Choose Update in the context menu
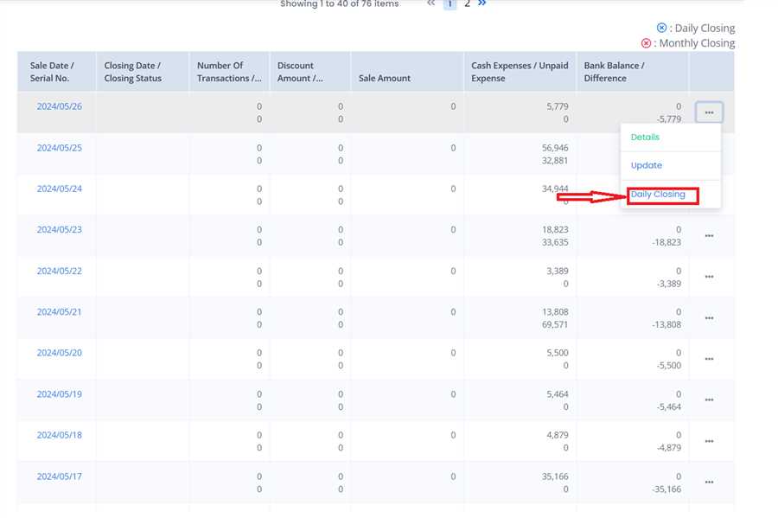778x518 pixels. tap(647, 165)
